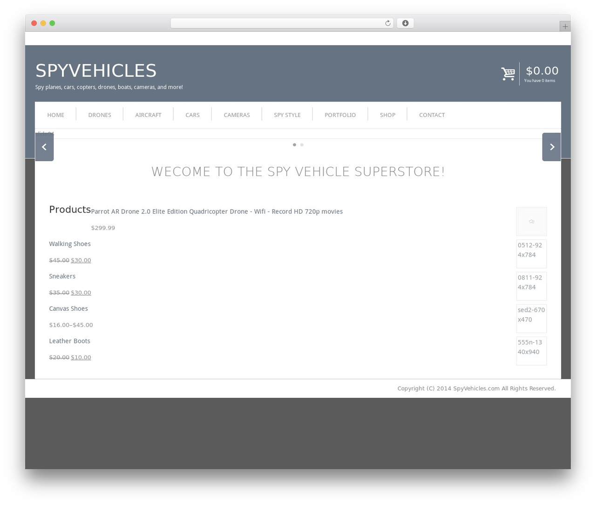The height and width of the screenshot is (505, 596).
Task: Click the sed2-670x470 product thumbnail
Action: tap(531, 319)
